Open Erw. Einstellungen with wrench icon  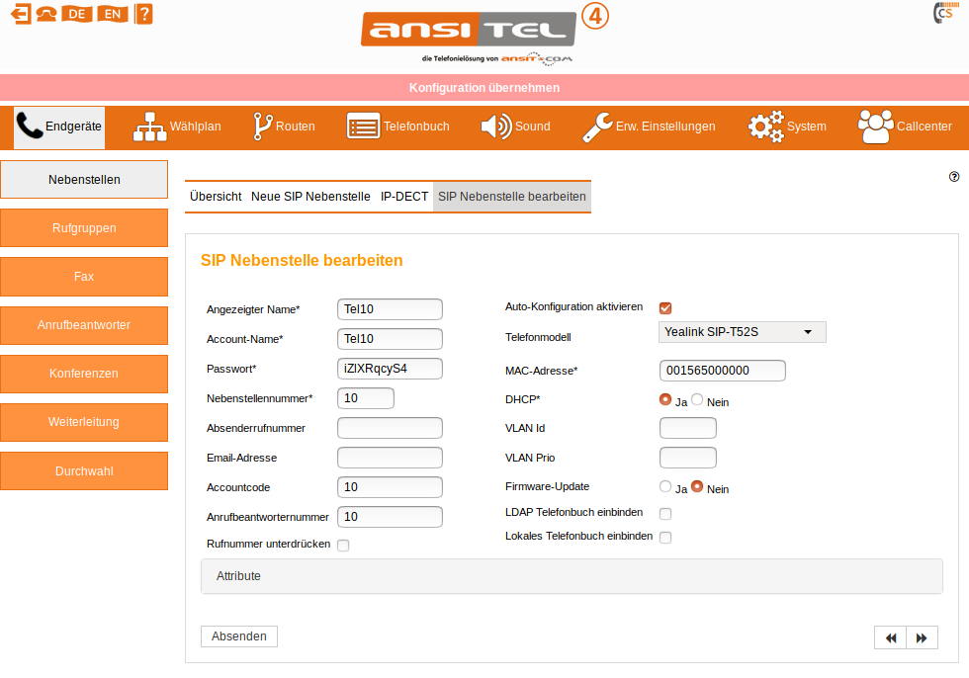coord(649,127)
